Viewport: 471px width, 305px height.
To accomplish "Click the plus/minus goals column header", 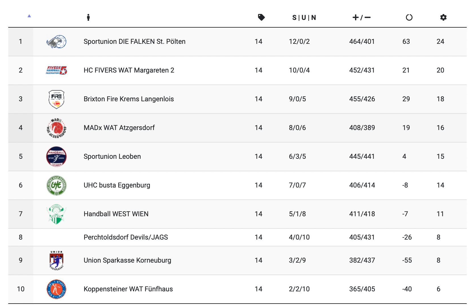I will (x=361, y=18).
